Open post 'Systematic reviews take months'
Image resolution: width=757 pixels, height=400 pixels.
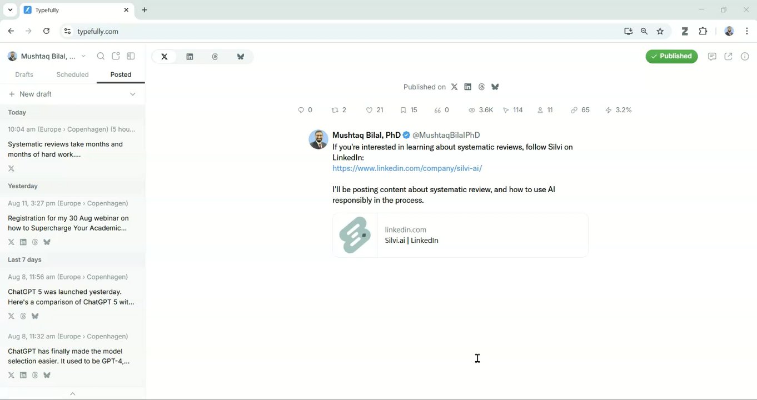pyautogui.click(x=72, y=149)
